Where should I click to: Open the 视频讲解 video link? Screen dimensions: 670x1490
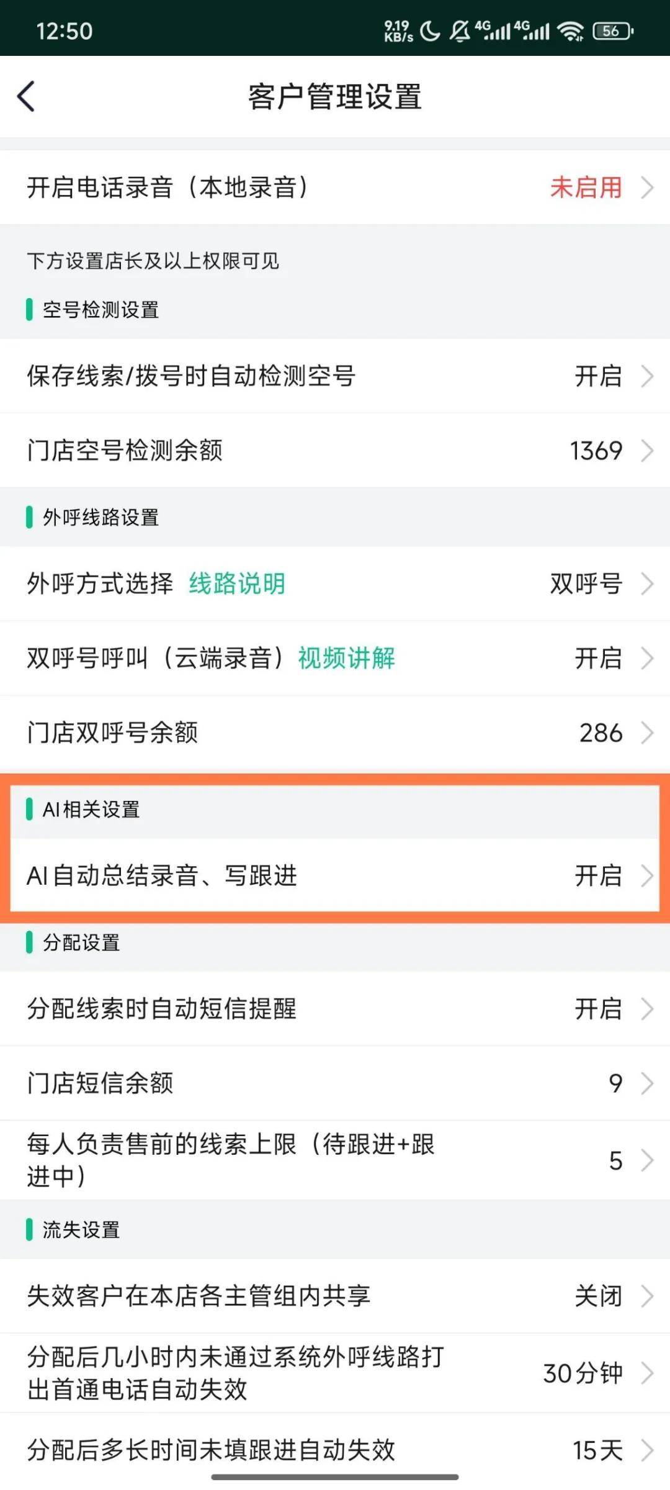click(x=346, y=658)
